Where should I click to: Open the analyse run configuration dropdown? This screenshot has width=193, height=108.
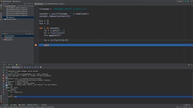pos(180,1)
